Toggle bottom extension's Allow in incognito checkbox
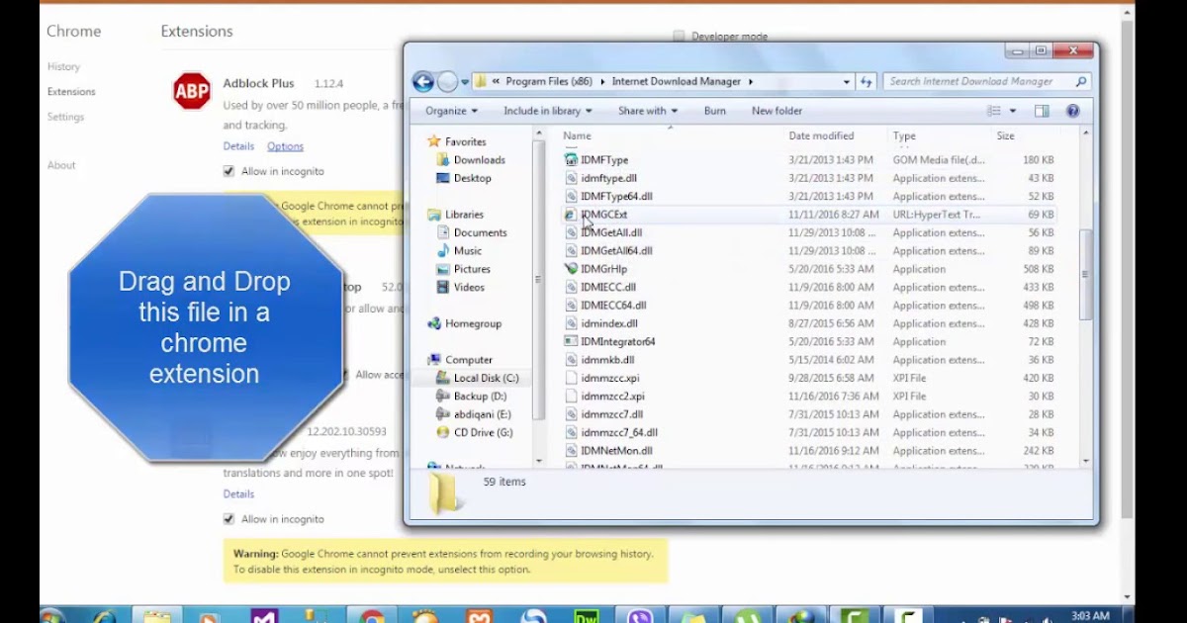 [228, 519]
